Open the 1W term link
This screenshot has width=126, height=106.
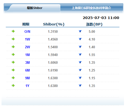click(x=27, y=39)
